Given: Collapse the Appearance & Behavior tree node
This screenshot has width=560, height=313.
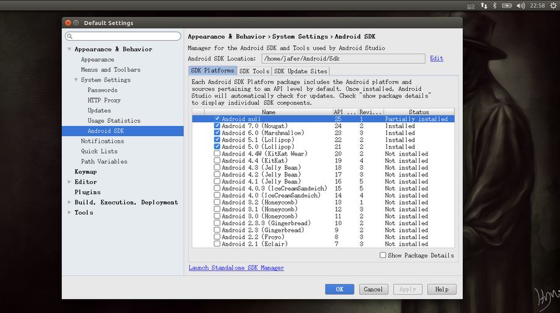Looking at the screenshot, I should point(69,49).
